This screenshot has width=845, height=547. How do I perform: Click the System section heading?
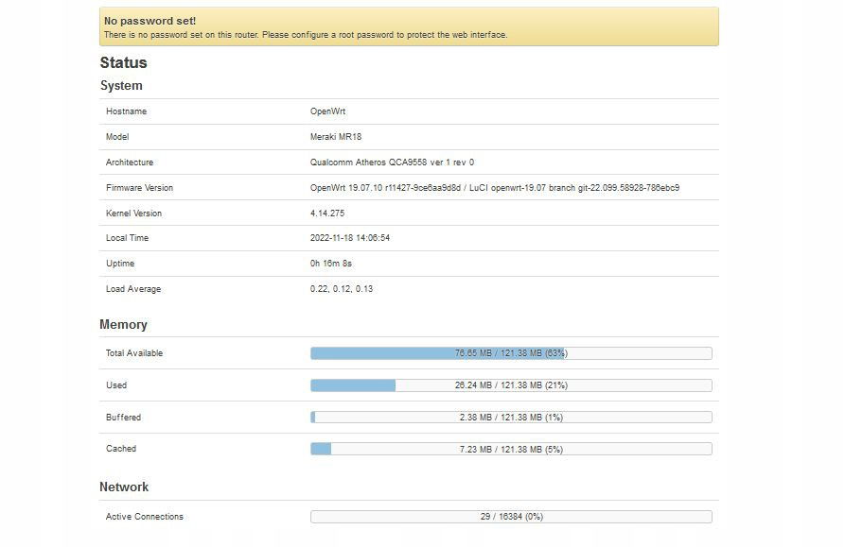(121, 86)
